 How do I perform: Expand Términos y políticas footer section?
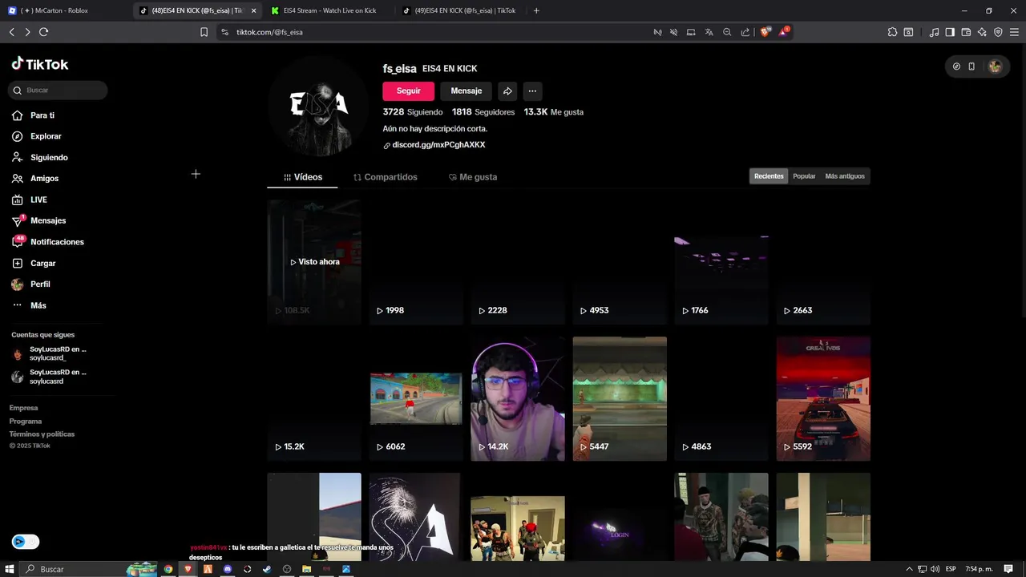point(42,434)
